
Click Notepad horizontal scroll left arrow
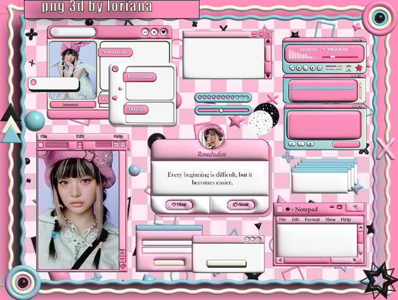280,260
